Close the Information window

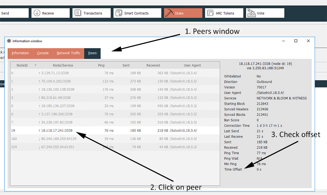308,41
